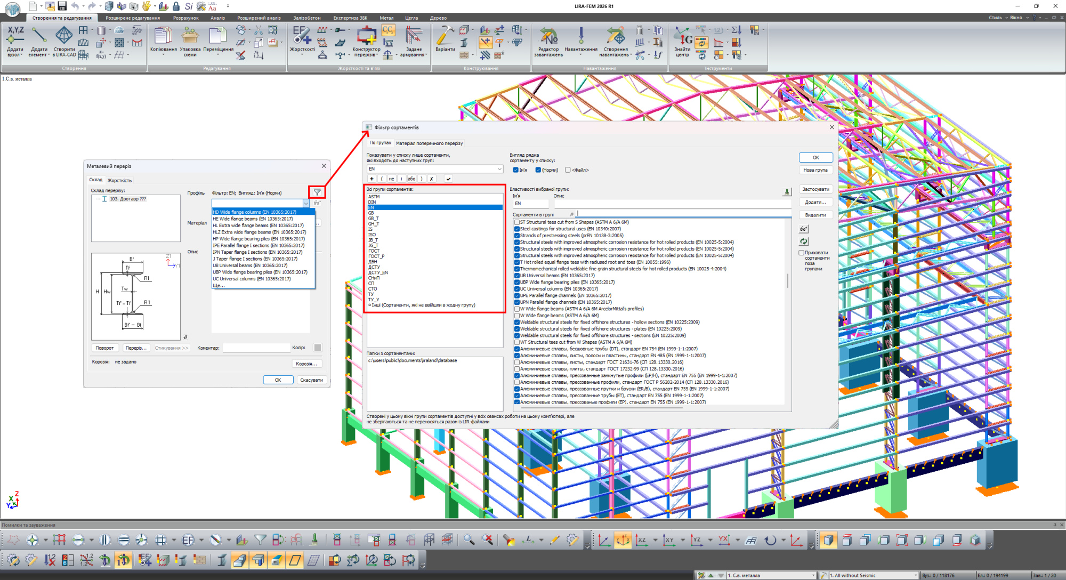1066x580 pixels.
Task: Open the Стиль dropdown in the title area
Action: tap(998, 18)
